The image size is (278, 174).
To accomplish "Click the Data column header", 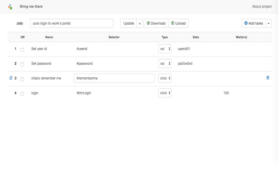I will click(x=196, y=37).
